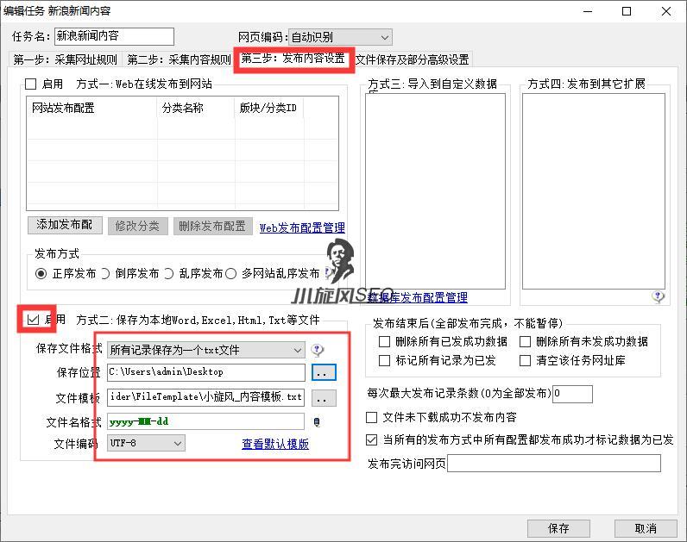Browse for 文件模板 file button
The width and height of the screenshot is (687, 542).
(x=324, y=398)
